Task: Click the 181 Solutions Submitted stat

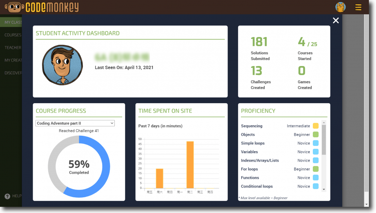Action: click(x=260, y=49)
